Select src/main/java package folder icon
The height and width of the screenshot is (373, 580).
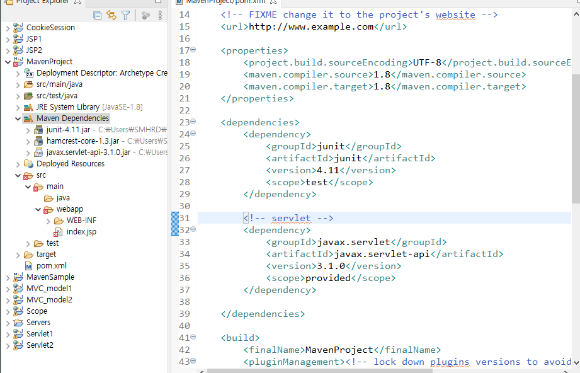coord(28,84)
